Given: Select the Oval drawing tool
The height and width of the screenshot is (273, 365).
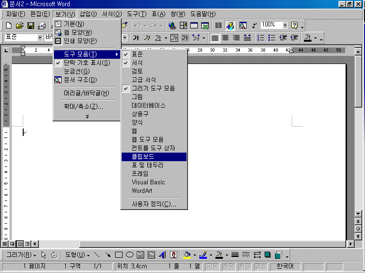Looking at the screenshot, I should coord(130,255).
